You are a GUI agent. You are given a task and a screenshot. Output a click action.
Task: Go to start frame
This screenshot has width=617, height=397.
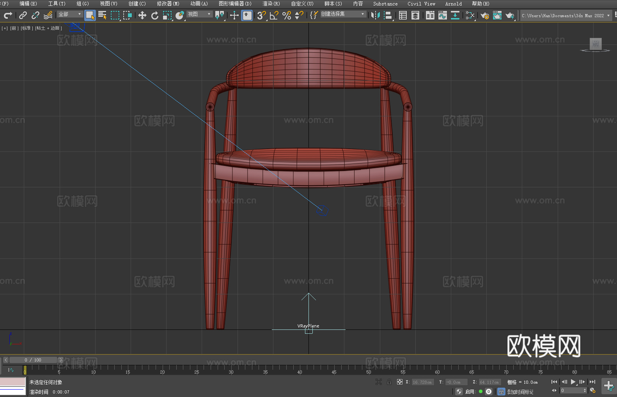coord(554,382)
